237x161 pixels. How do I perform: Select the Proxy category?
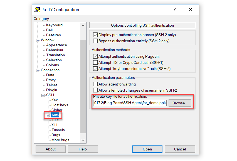click(x=51, y=80)
